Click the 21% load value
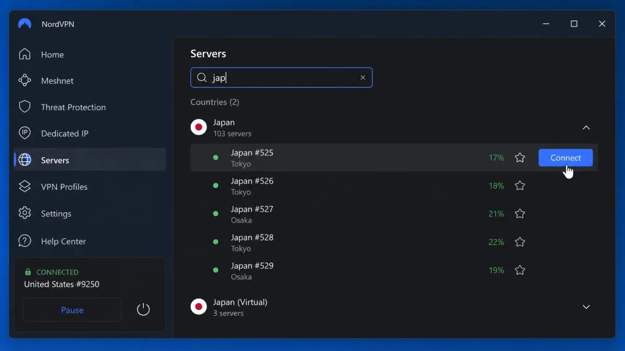The height and width of the screenshot is (351, 625). click(x=496, y=214)
